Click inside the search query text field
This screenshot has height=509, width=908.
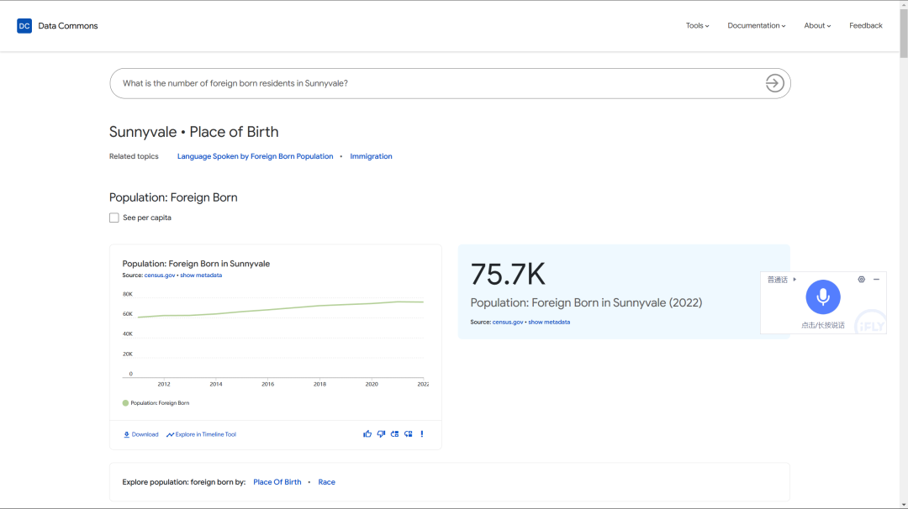point(420,83)
